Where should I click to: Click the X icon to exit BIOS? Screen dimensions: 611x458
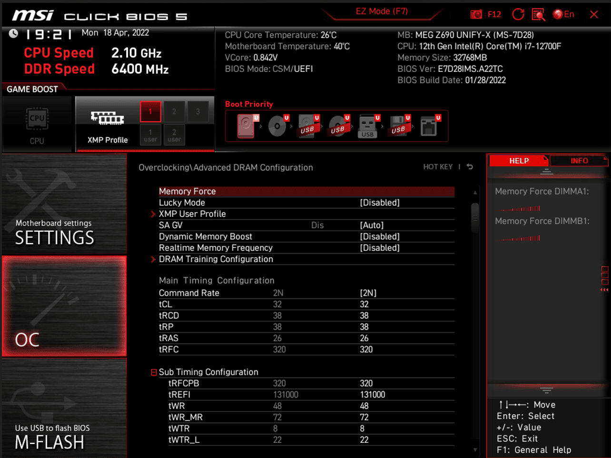click(x=594, y=14)
